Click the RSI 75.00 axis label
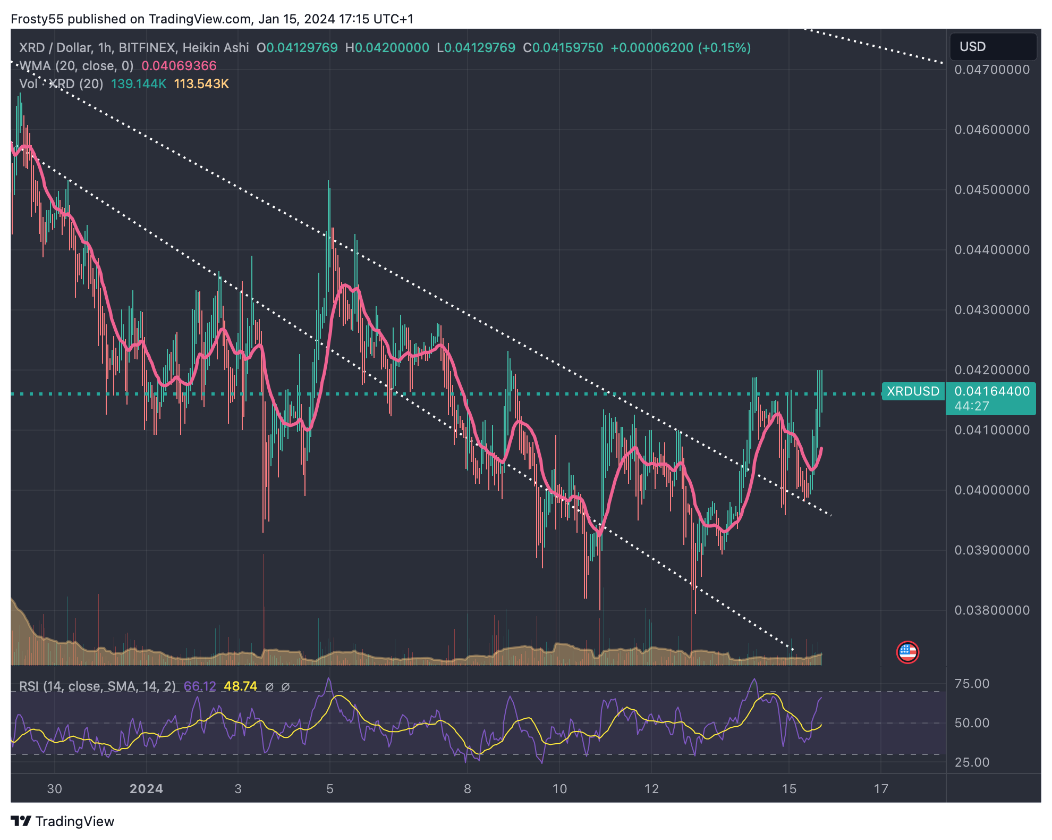 coord(972,684)
